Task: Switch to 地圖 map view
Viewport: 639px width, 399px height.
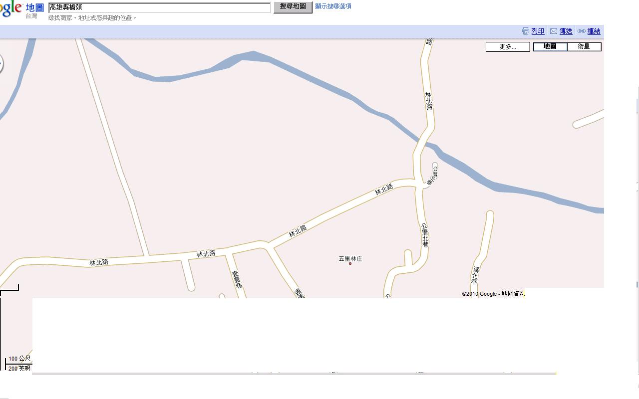Action: coord(550,47)
